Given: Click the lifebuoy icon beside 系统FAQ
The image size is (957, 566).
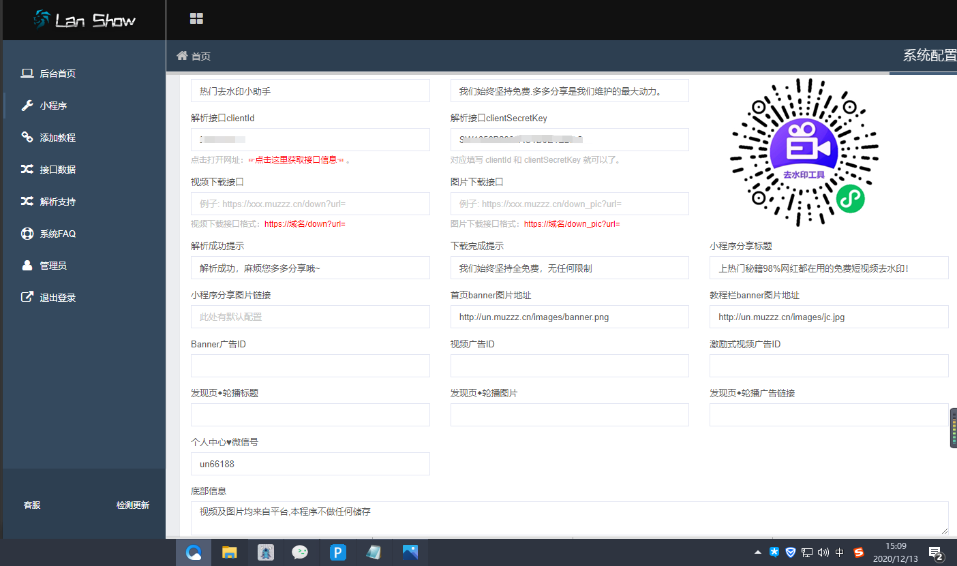Looking at the screenshot, I should [x=27, y=233].
